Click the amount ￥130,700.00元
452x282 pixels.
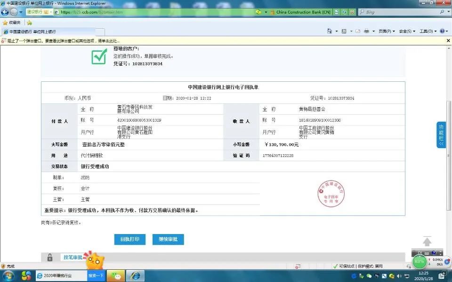[x=282, y=144]
